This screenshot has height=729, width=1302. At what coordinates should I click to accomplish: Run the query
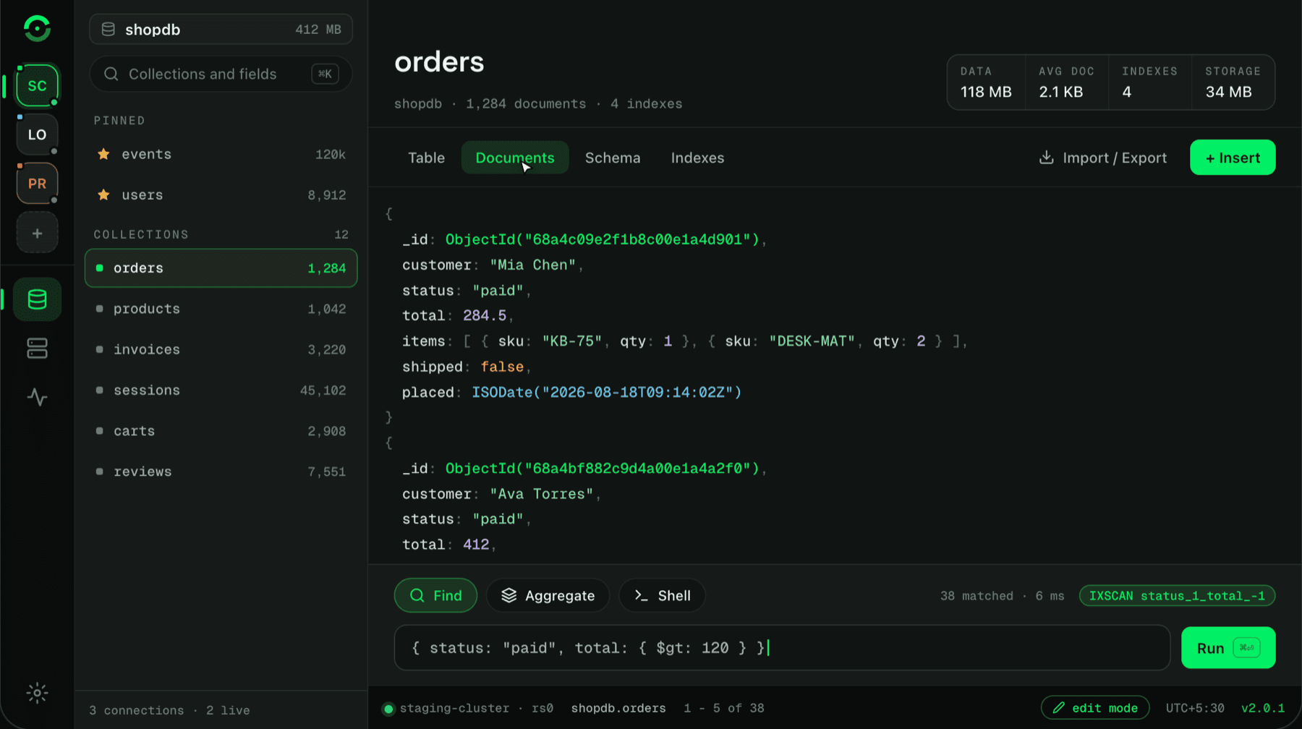click(1228, 648)
